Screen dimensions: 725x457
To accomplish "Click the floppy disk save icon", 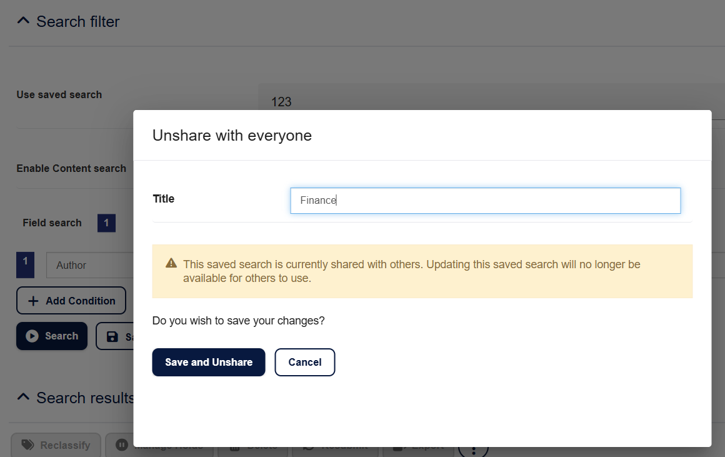I will [112, 337].
